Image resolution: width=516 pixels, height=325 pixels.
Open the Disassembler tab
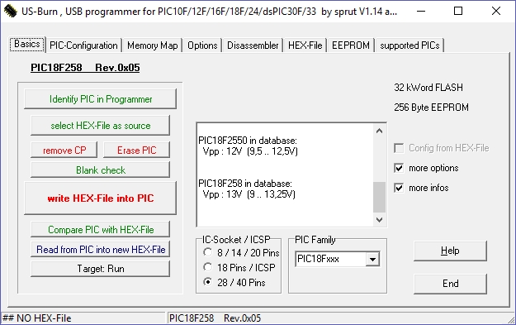point(253,45)
